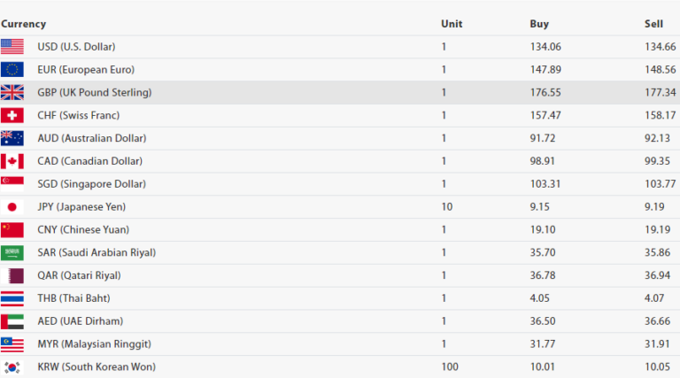Click the GBP (UK Pound Sterling) label
The width and height of the screenshot is (680, 378).
tap(94, 93)
